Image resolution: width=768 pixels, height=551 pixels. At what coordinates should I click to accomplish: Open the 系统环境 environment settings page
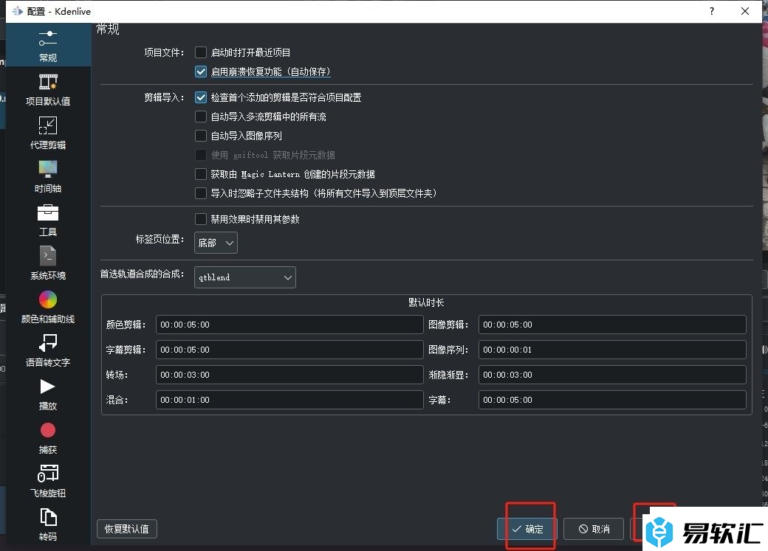pos(48,264)
